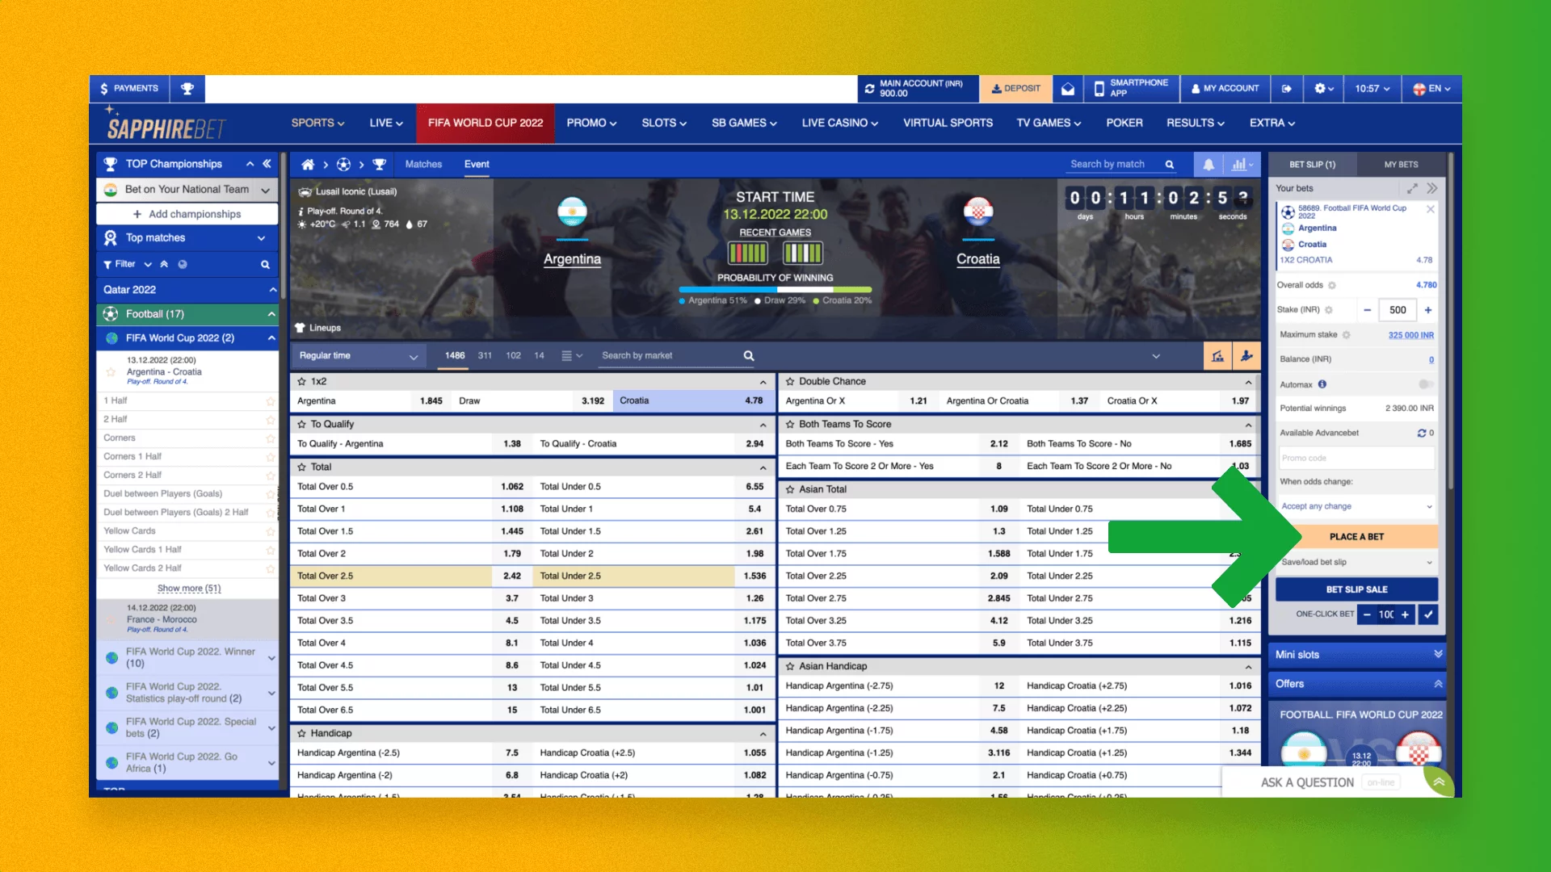Click the Search by market input field

[x=670, y=355]
